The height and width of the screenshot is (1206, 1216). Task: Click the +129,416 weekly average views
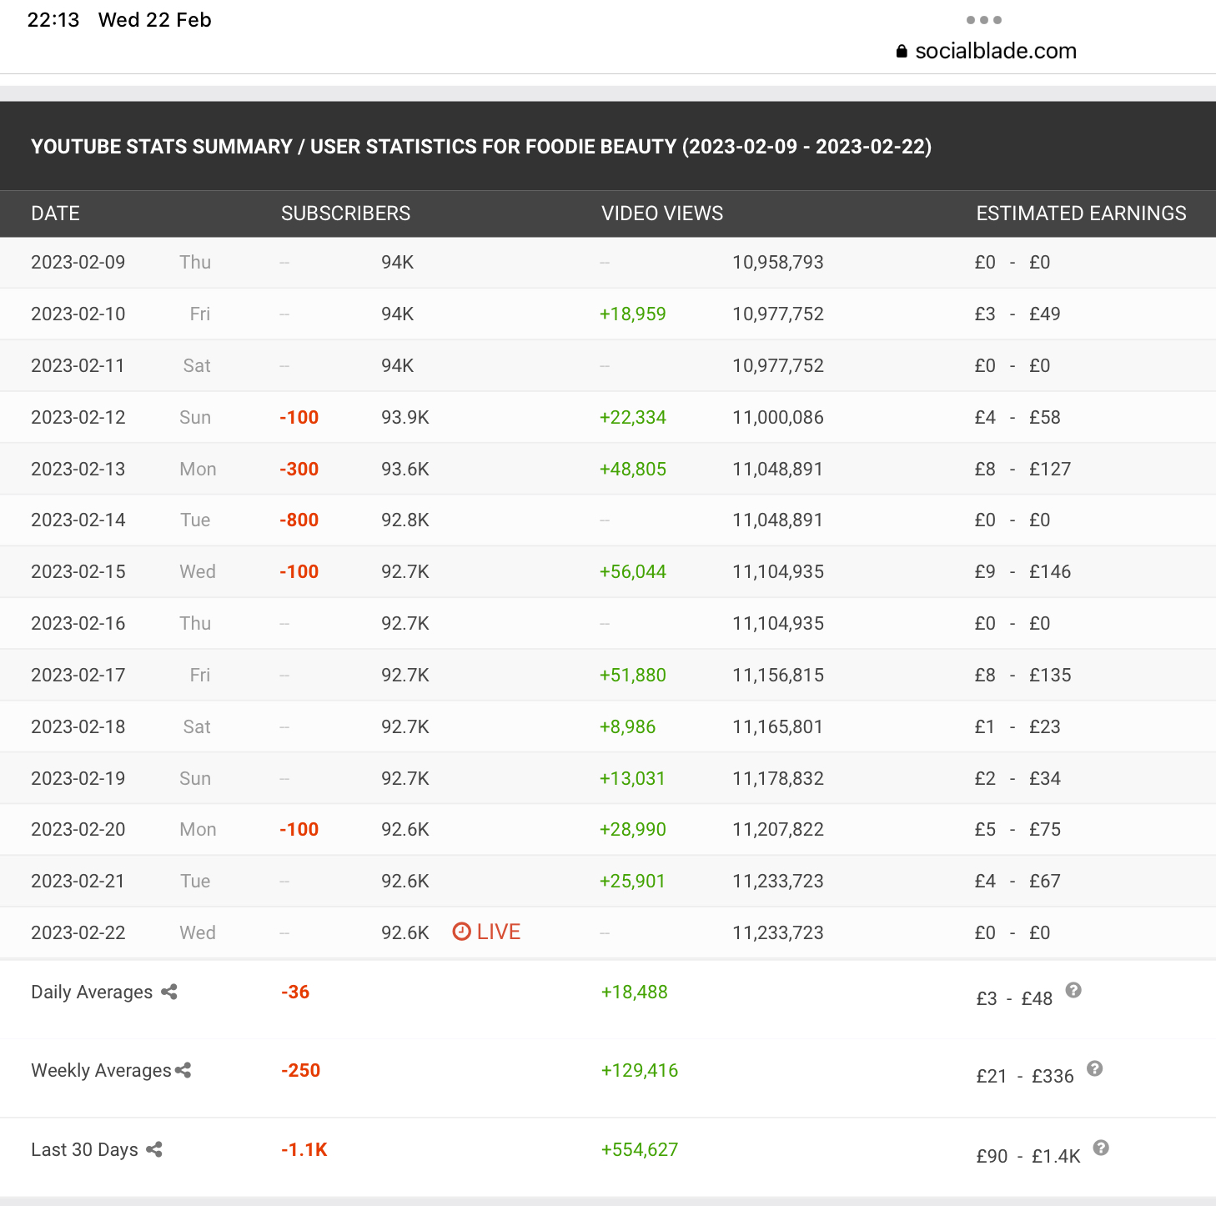click(x=640, y=1070)
